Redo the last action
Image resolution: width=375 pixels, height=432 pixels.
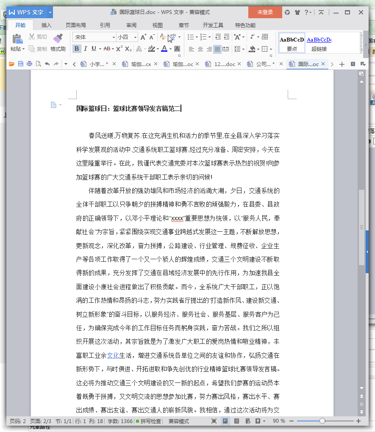pos(56,64)
